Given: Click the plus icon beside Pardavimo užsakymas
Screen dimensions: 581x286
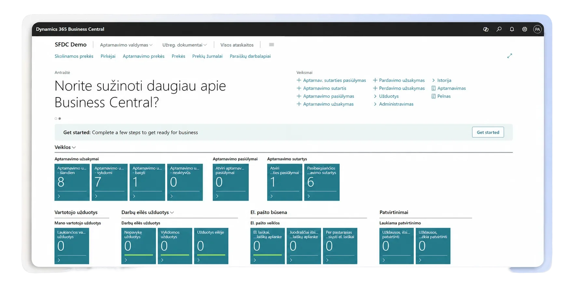Looking at the screenshot, I should (375, 80).
